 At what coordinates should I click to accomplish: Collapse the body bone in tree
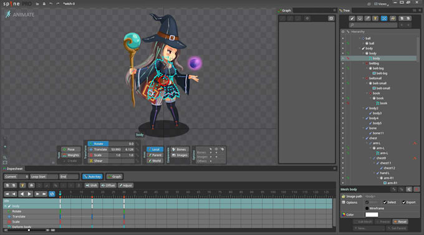pos(360,49)
